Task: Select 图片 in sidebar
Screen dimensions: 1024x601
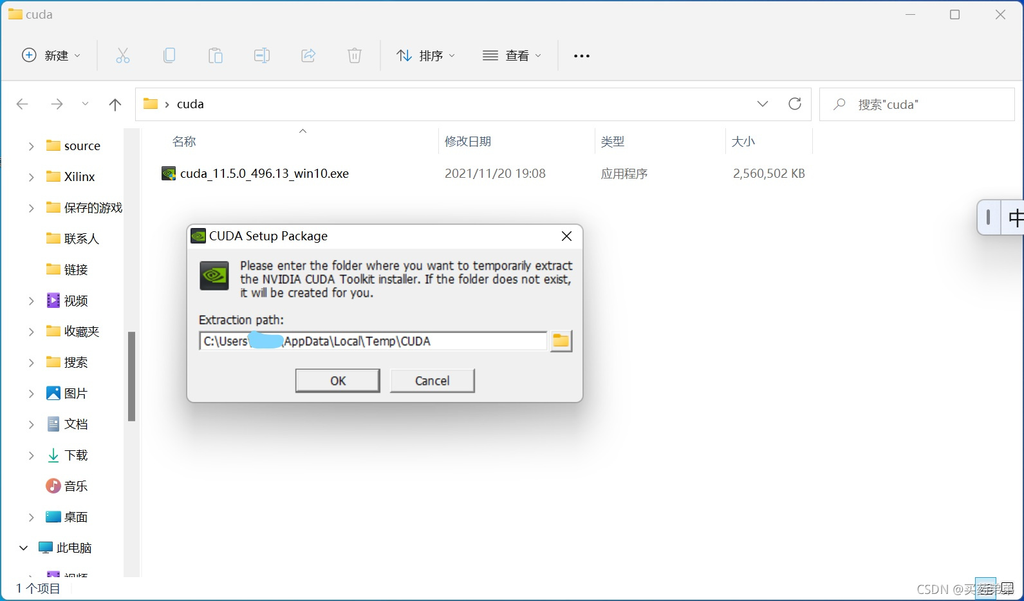Action: click(67, 394)
